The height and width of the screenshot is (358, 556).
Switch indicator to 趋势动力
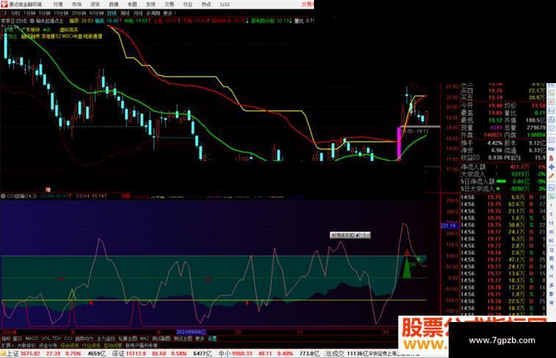click(x=85, y=338)
